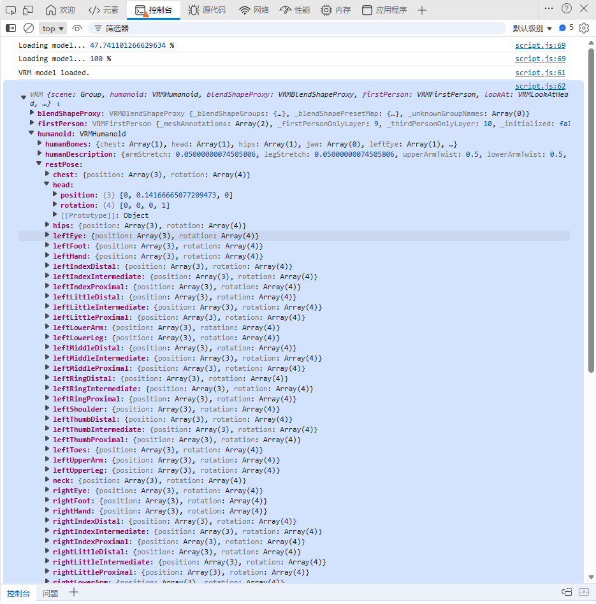Image resolution: width=596 pixels, height=604 pixels.
Task: Collapse the head rest pose entry
Action: 47,183
